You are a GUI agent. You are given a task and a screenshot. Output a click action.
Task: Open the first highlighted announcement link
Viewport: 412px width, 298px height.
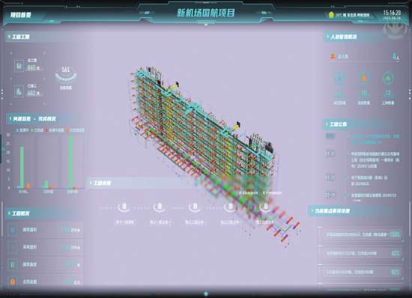click(x=376, y=139)
